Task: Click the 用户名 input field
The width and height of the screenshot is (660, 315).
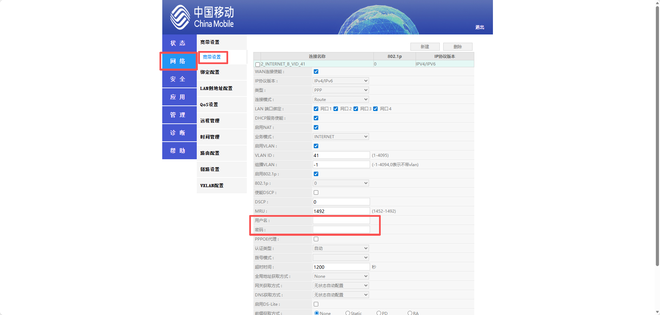Action: pos(341,221)
